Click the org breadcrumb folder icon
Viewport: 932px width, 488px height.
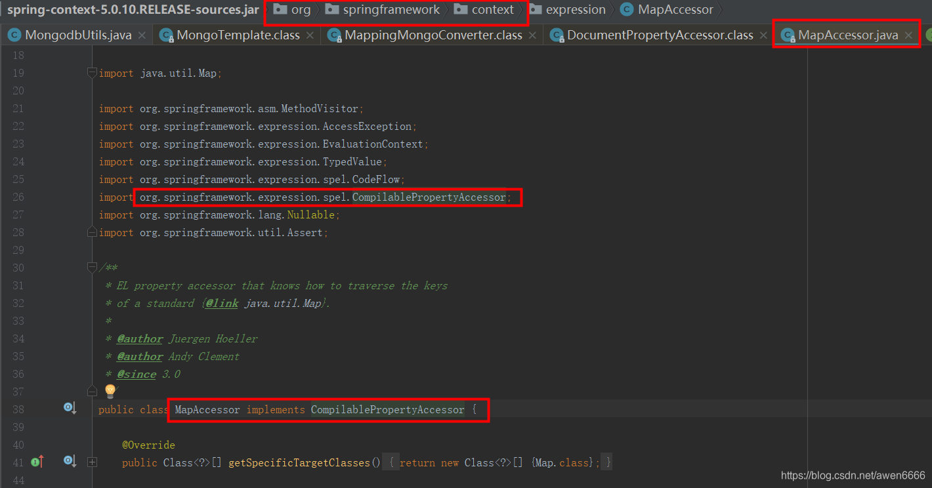click(x=280, y=9)
